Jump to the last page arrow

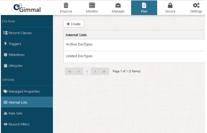click(104, 71)
